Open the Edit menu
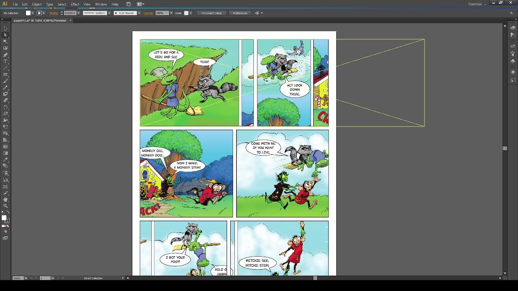 25,4
